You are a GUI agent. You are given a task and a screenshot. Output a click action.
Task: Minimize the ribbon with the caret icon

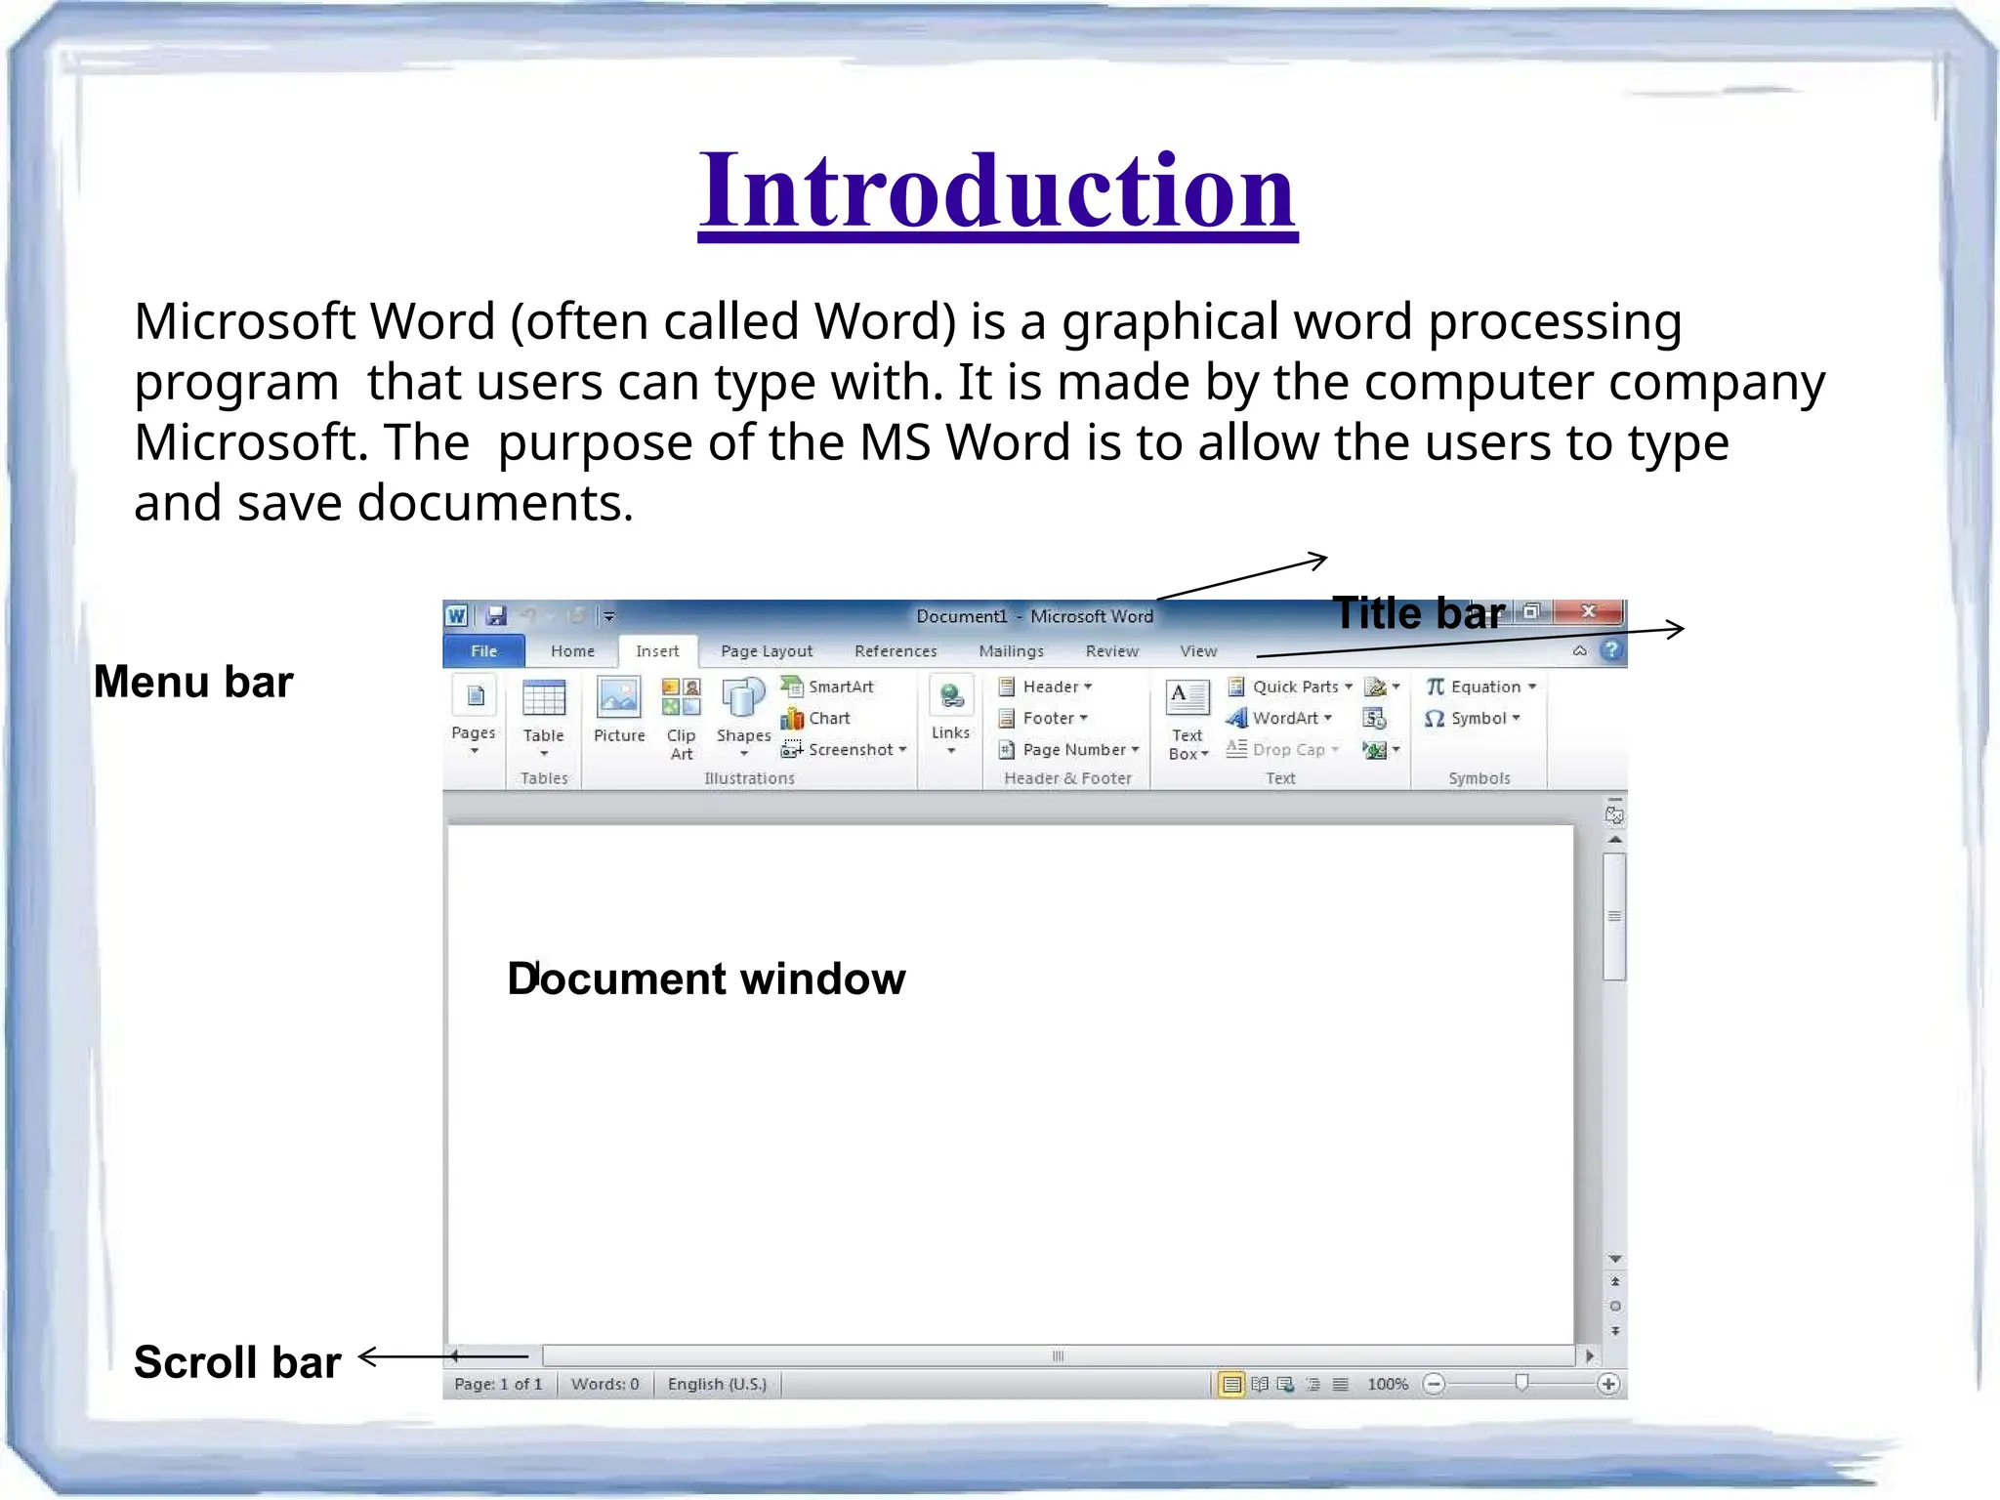(x=1580, y=650)
